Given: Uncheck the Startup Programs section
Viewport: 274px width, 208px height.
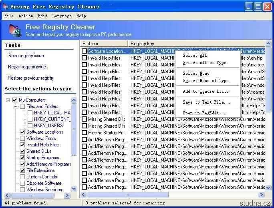Looking at the screenshot, I should click(x=22, y=158).
